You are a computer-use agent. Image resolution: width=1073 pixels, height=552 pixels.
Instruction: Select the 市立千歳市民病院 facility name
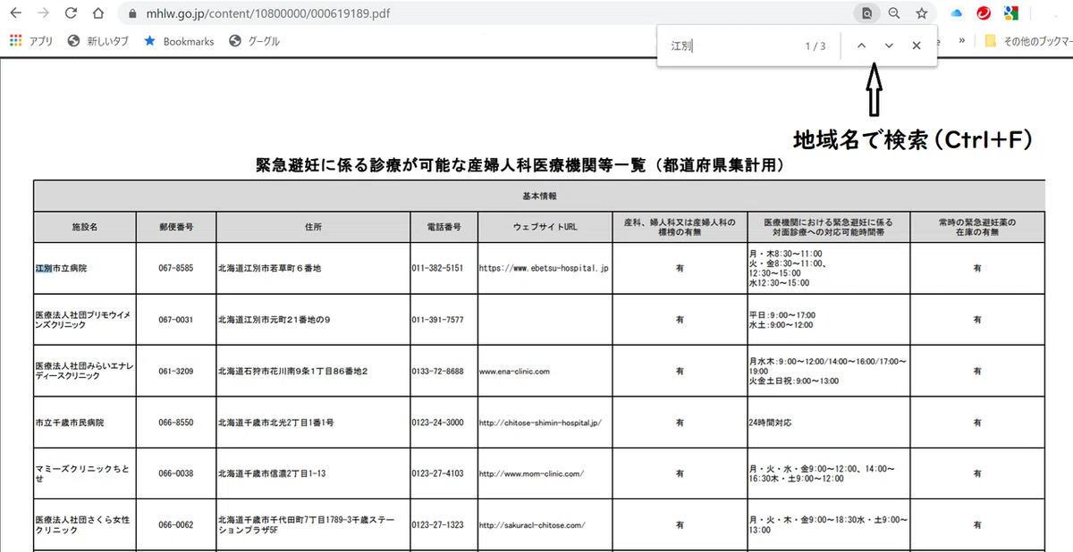coord(70,422)
